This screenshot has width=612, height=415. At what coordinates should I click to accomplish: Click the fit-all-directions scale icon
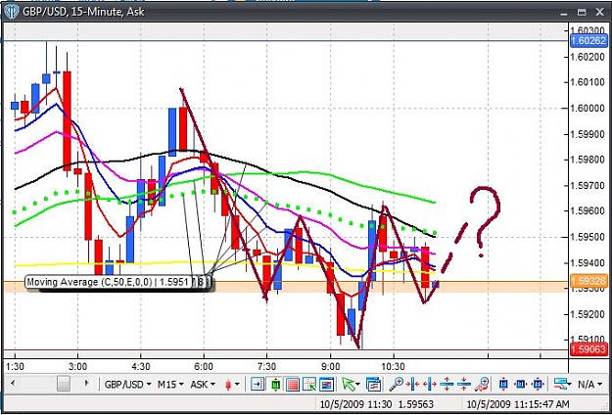tap(538, 385)
